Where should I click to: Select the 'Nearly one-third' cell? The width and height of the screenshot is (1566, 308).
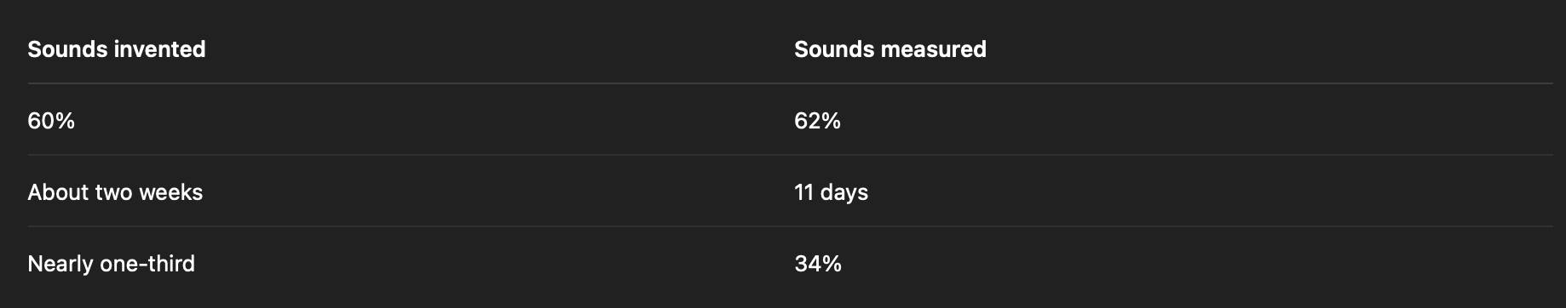click(x=111, y=264)
